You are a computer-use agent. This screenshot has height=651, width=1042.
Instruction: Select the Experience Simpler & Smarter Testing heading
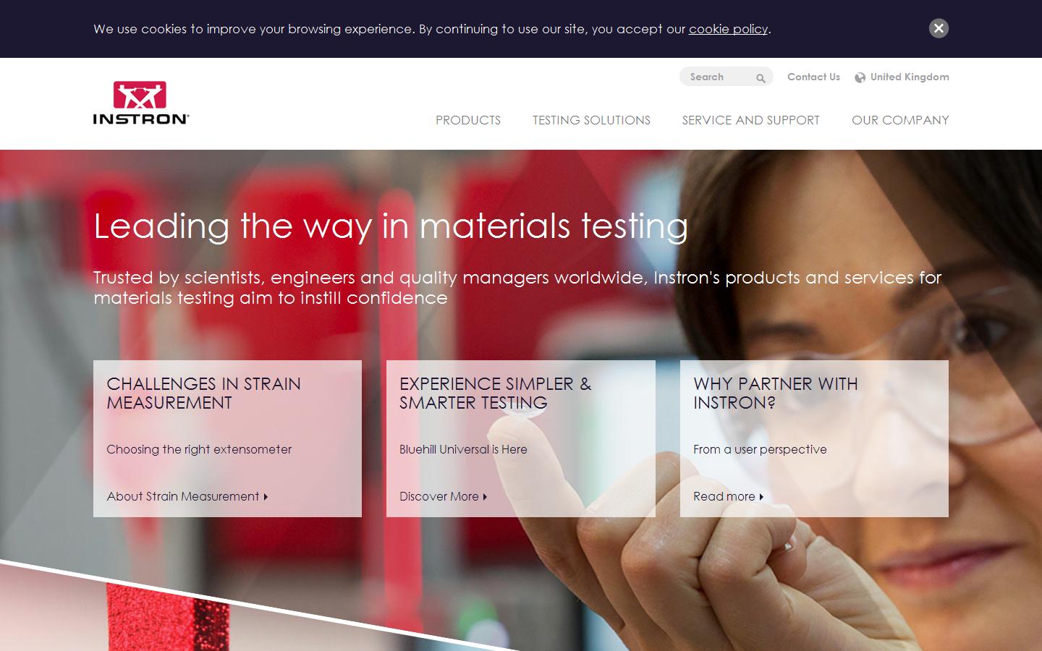495,393
